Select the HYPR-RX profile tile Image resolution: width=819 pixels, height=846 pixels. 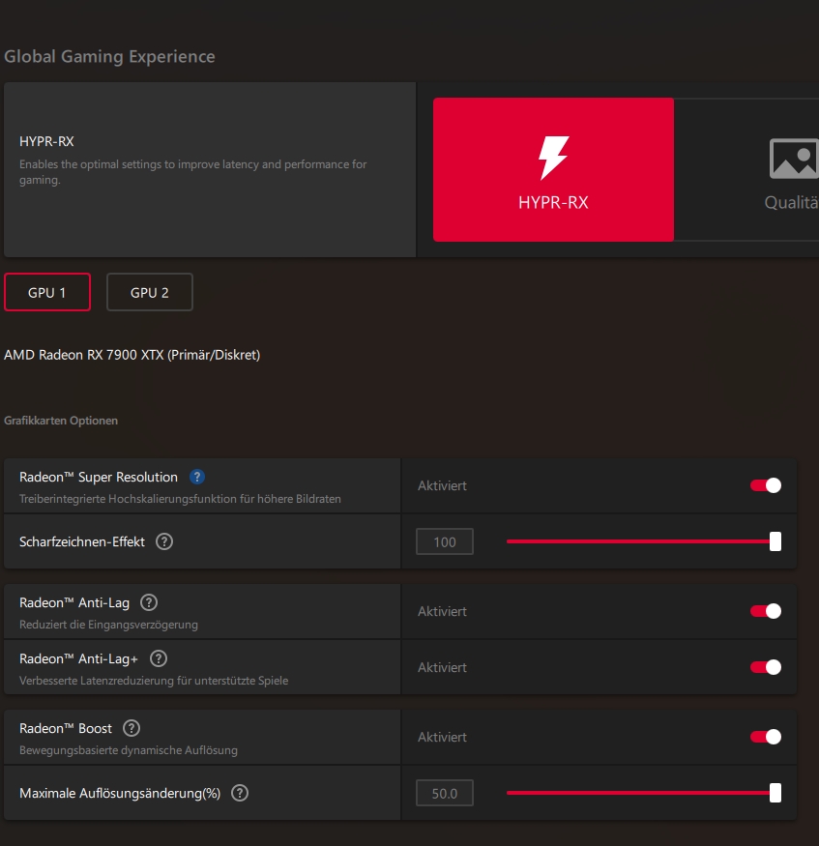tap(553, 169)
